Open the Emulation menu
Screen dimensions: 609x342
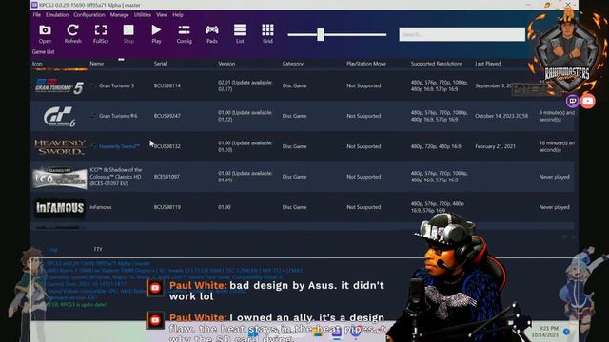[x=57, y=15]
